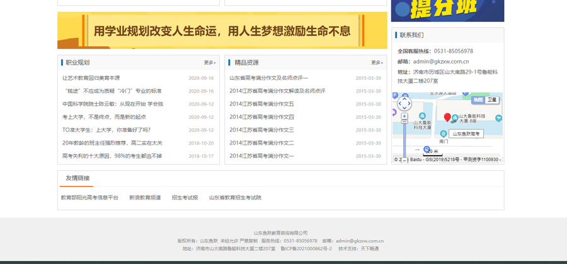Visit 新浪教育频道 friend link
Viewport: 567px width, 264px height.
point(145,197)
